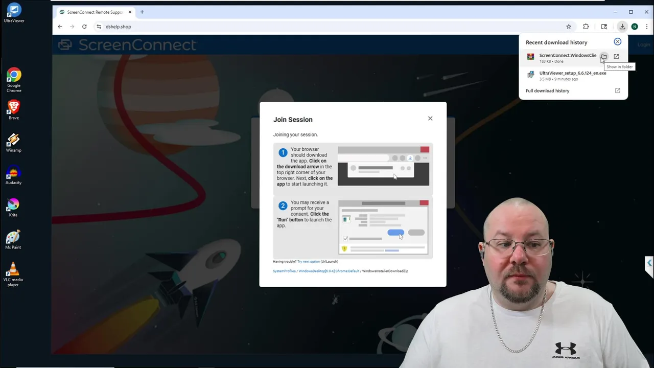Viewport: 654px width, 368px height.
Task: Close the Recent download history popup
Action: 618,42
